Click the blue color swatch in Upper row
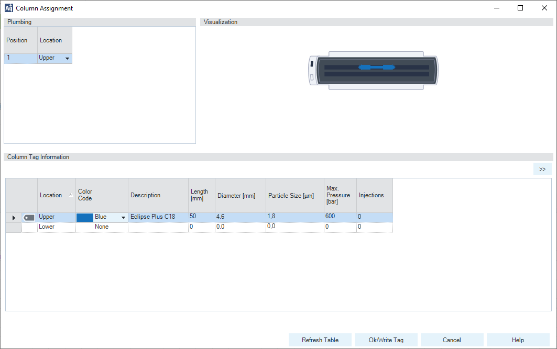This screenshot has height=349, width=557. tap(85, 217)
